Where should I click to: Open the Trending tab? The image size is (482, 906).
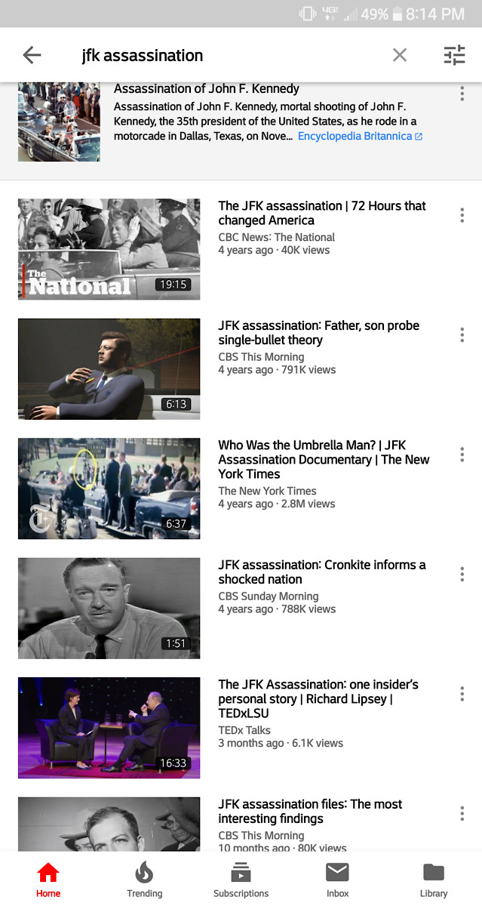click(x=144, y=880)
